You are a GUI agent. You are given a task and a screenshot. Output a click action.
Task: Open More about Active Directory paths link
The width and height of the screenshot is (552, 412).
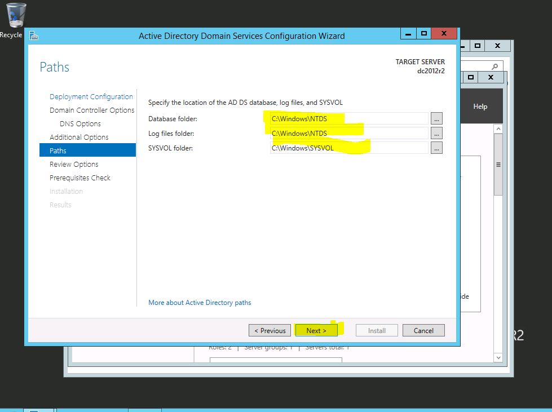[x=200, y=303]
